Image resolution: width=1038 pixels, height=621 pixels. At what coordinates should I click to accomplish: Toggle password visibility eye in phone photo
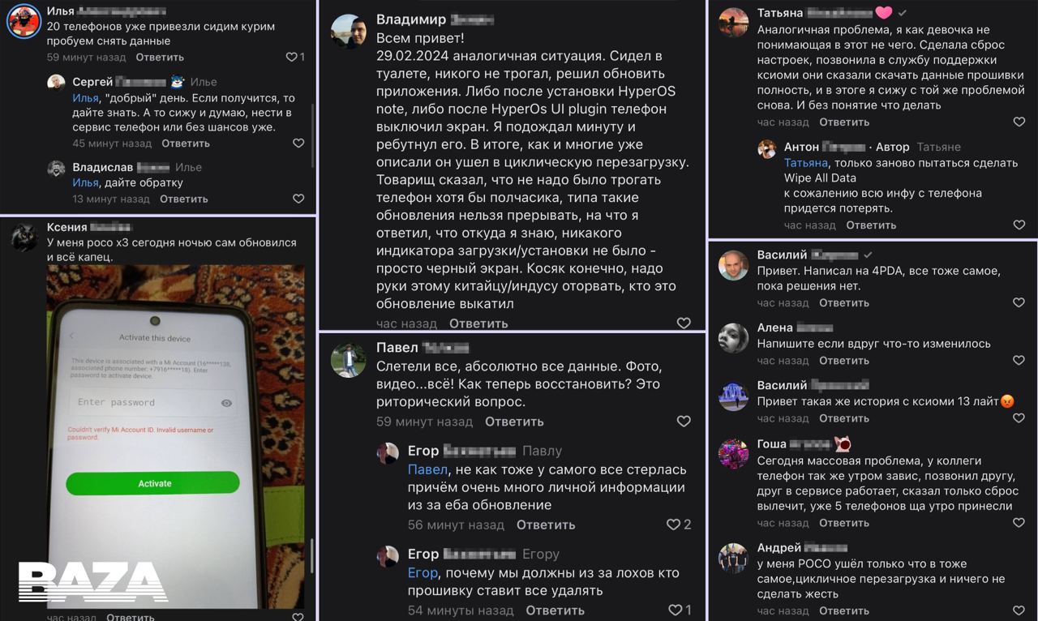tap(226, 403)
